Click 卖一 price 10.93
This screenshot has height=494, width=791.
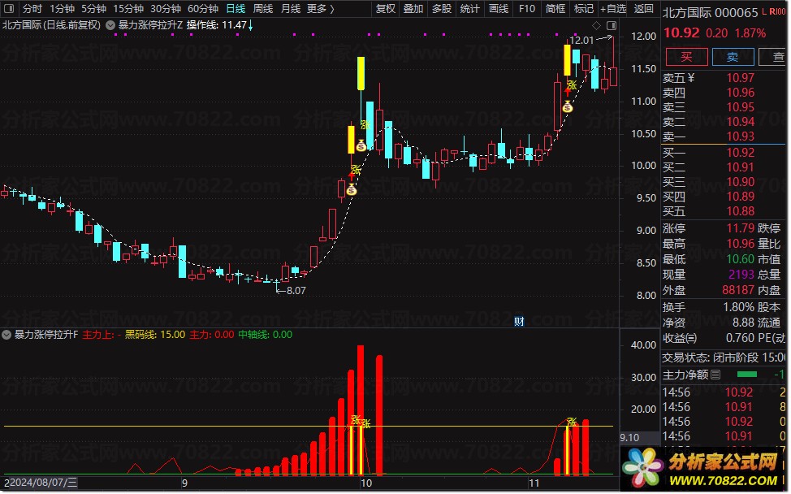[x=740, y=136]
